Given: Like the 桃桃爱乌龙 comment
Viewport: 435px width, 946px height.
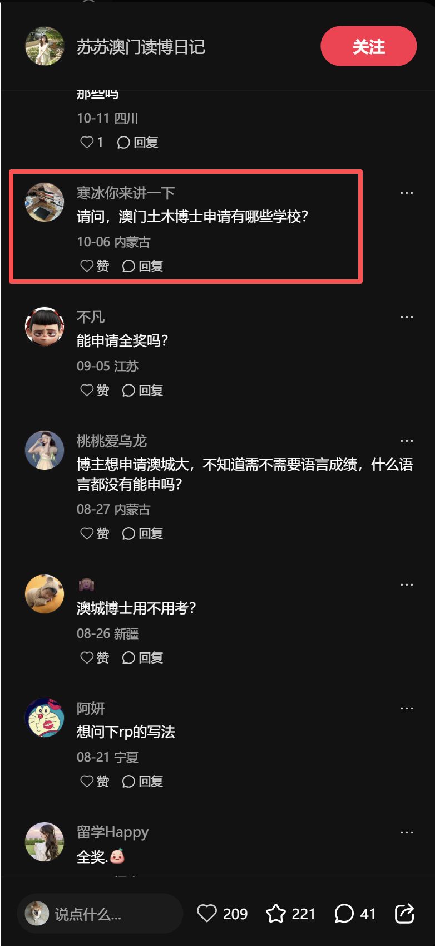Looking at the screenshot, I should coord(95,534).
